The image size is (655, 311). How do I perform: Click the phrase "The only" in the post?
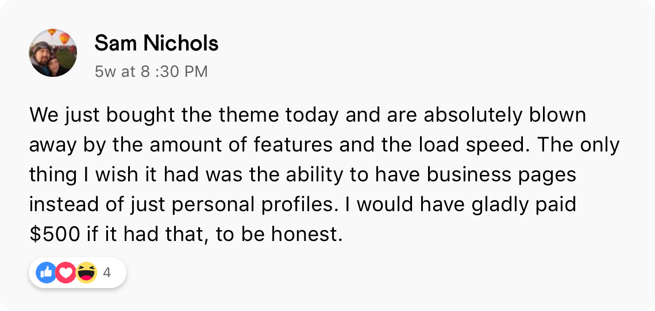[581, 145]
